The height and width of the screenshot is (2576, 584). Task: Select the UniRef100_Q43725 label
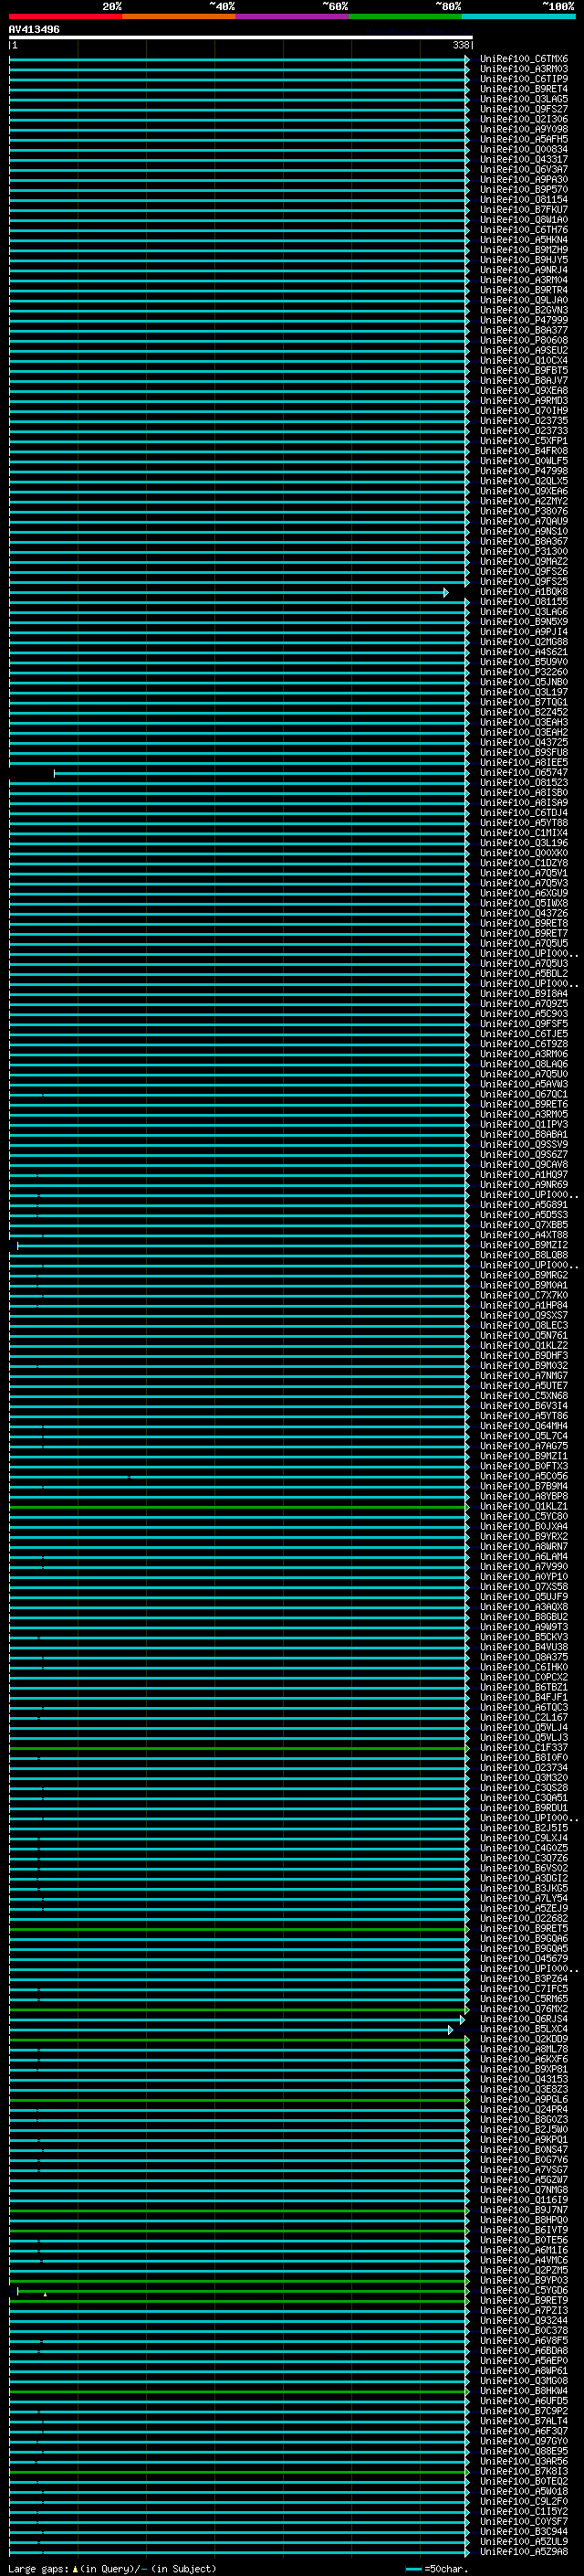click(x=524, y=742)
